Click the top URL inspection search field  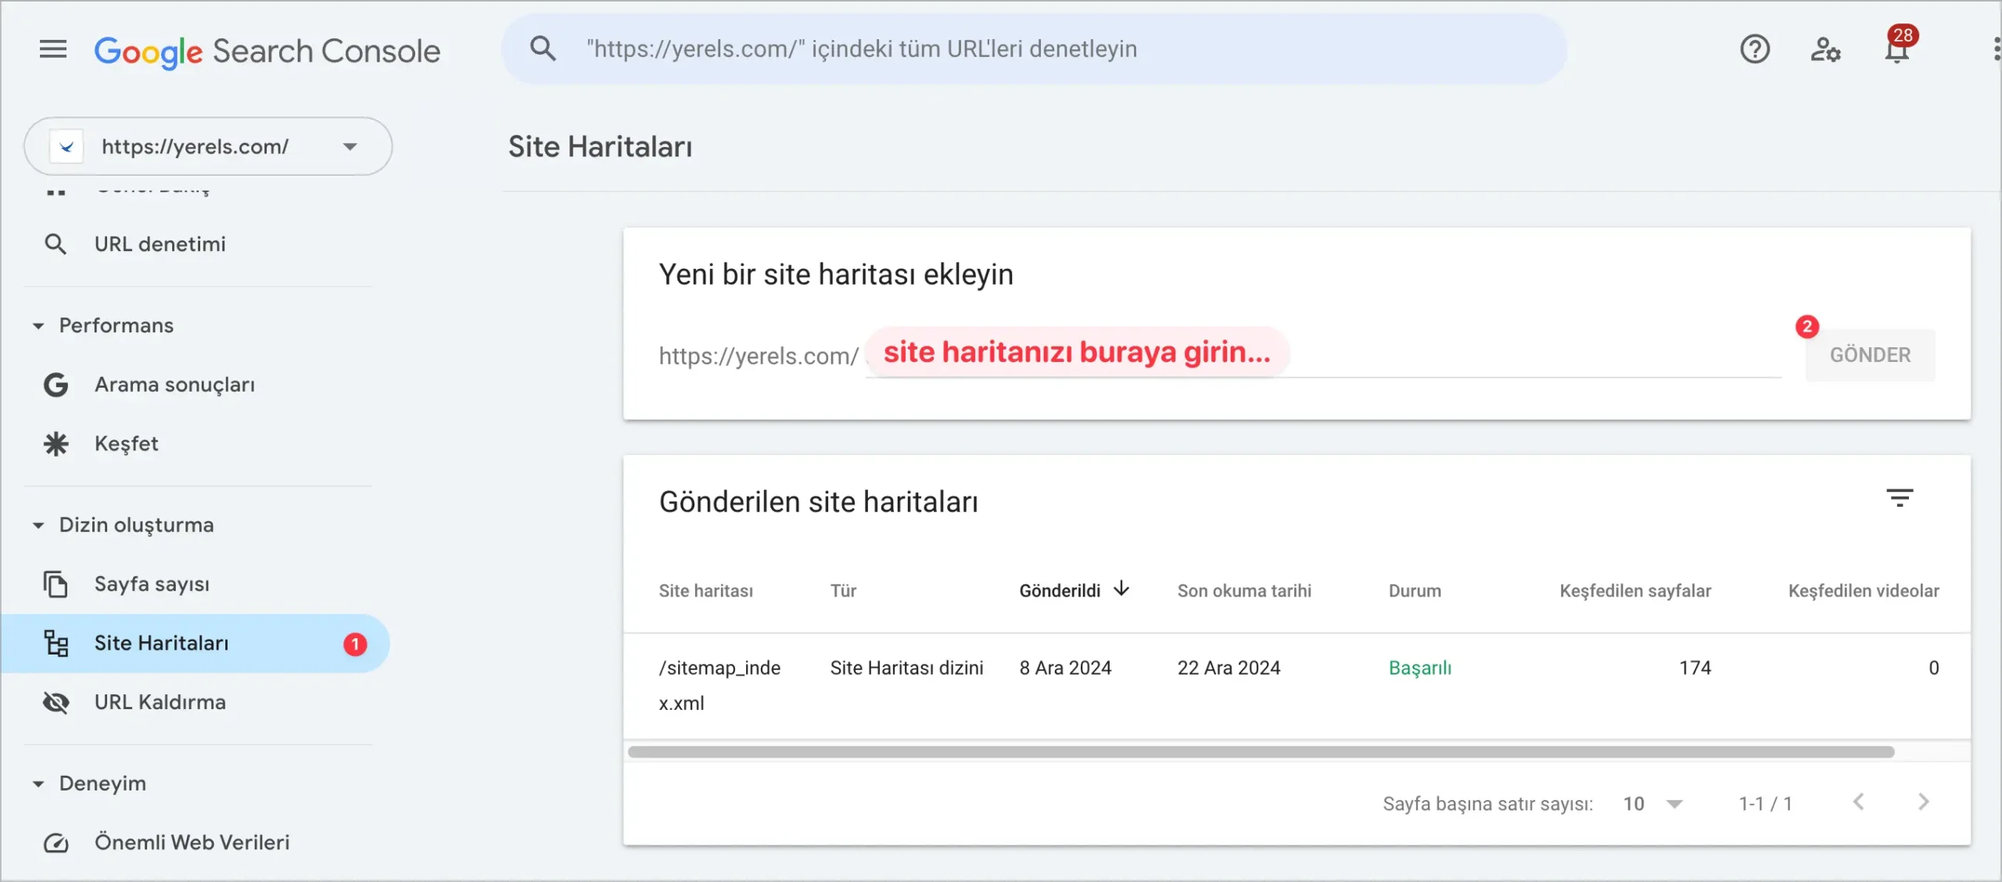tap(1034, 49)
